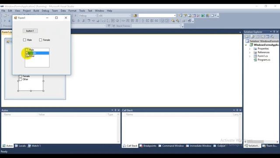Open the Debug menu
This screenshot has height=158, width=280.
click(45, 11)
